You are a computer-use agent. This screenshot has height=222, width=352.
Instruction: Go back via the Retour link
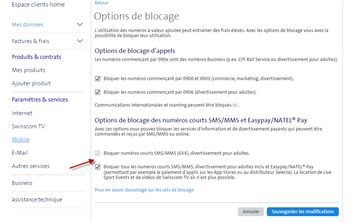click(x=102, y=3)
